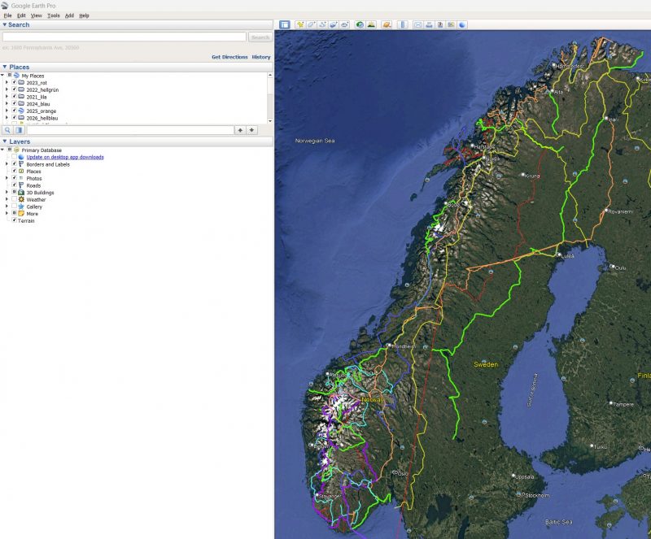651x539 pixels.
Task: Disable the Borders and Labels layer
Action: point(14,164)
